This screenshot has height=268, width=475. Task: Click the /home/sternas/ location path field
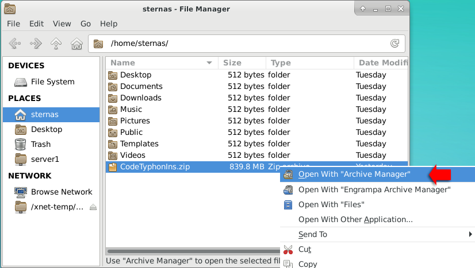247,44
